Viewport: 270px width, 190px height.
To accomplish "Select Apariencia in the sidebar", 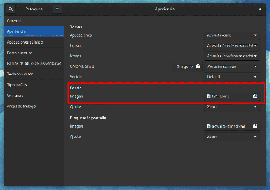I will point(34,31).
